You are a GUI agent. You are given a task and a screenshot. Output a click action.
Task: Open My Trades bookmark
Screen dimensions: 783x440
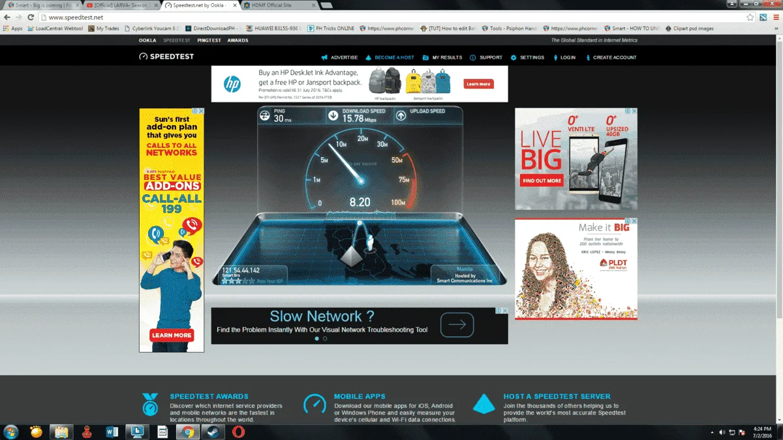click(104, 29)
